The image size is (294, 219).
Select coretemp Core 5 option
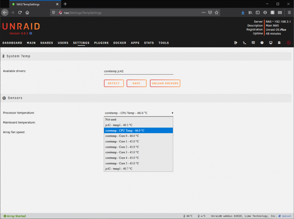pyautogui.click(x=138, y=163)
